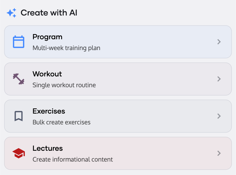Click "Single workout routine" description
This screenshot has width=236, height=175.
pyautogui.click(x=64, y=85)
